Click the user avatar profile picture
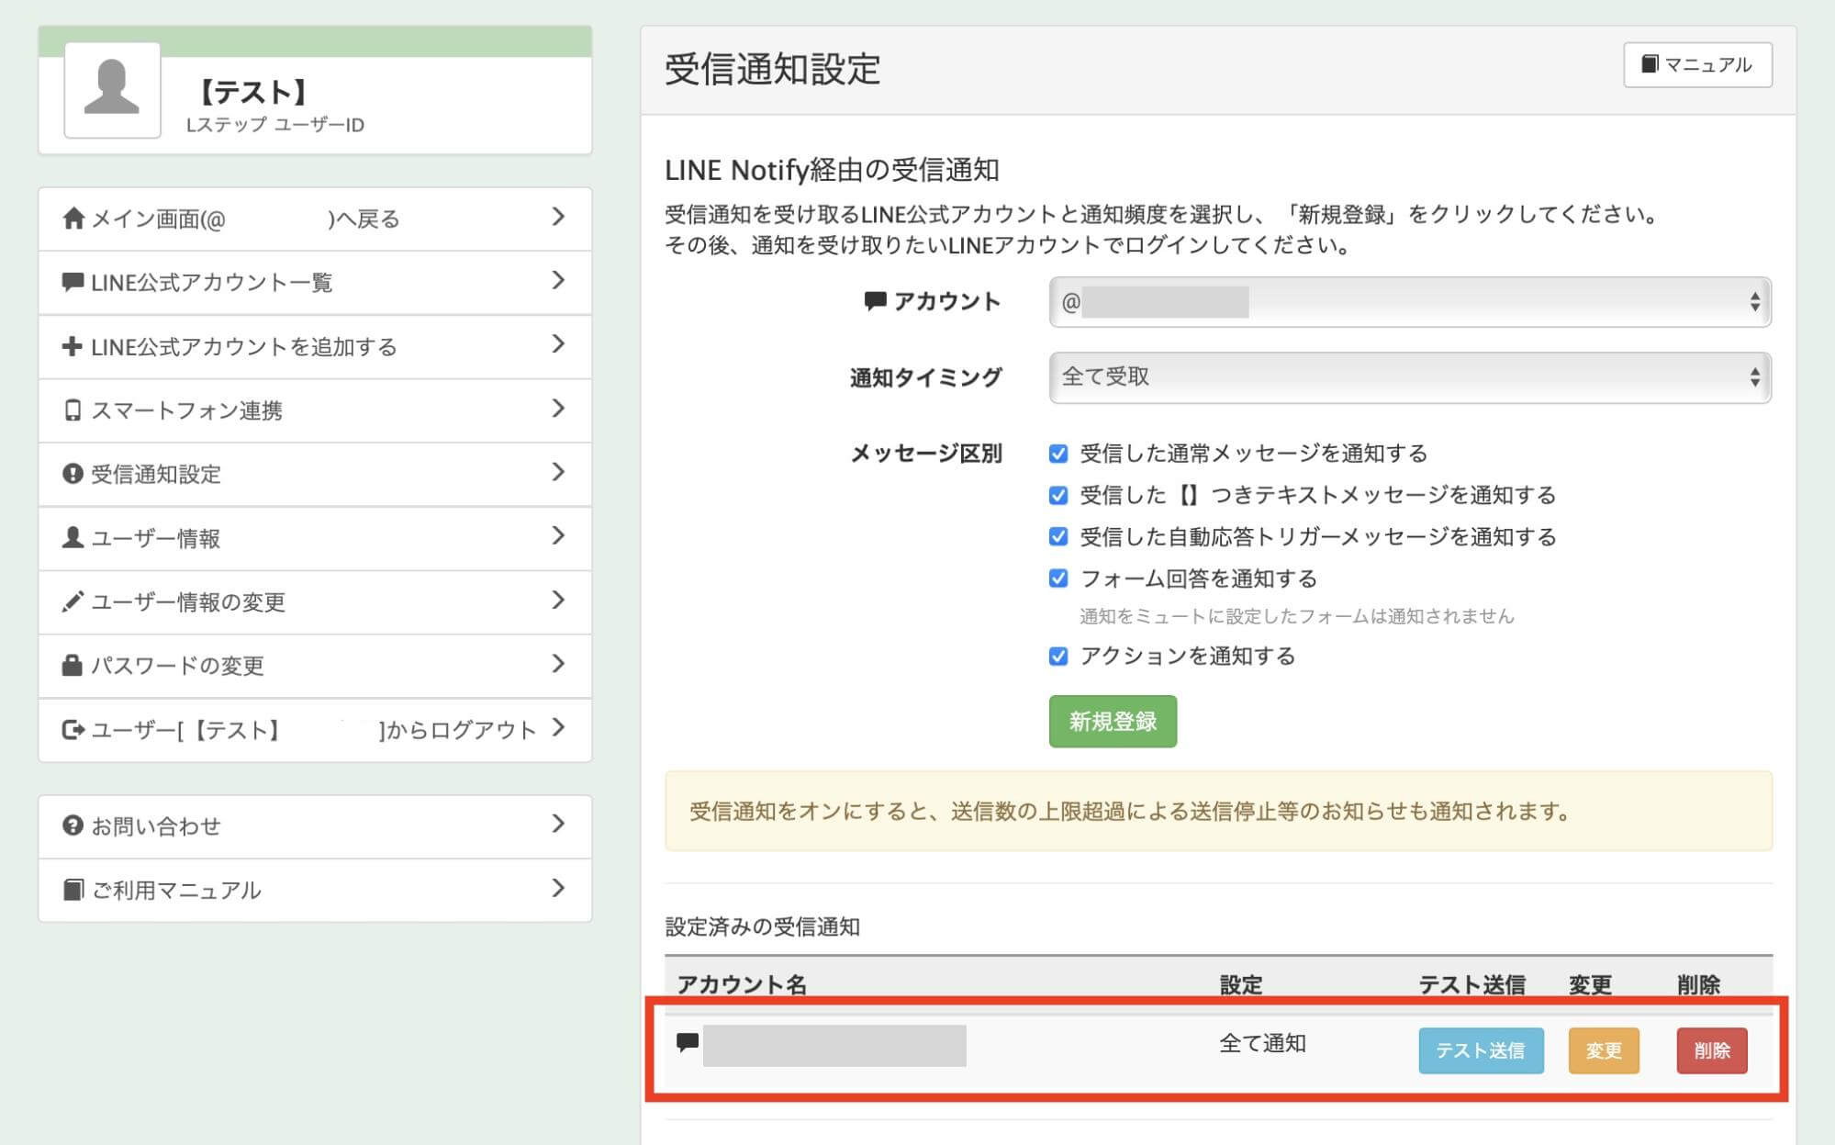Screen dimensions: 1835x1145 click(112, 90)
